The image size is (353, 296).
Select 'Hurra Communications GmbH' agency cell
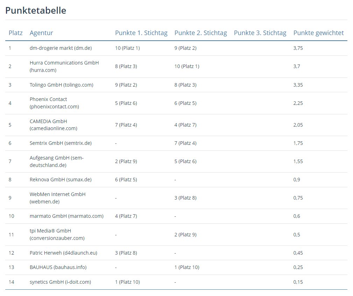pos(64,66)
